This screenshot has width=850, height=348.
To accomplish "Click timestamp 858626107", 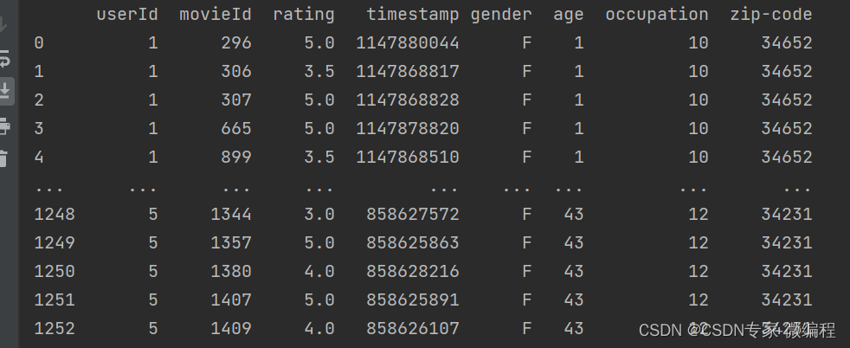I will (x=413, y=328).
